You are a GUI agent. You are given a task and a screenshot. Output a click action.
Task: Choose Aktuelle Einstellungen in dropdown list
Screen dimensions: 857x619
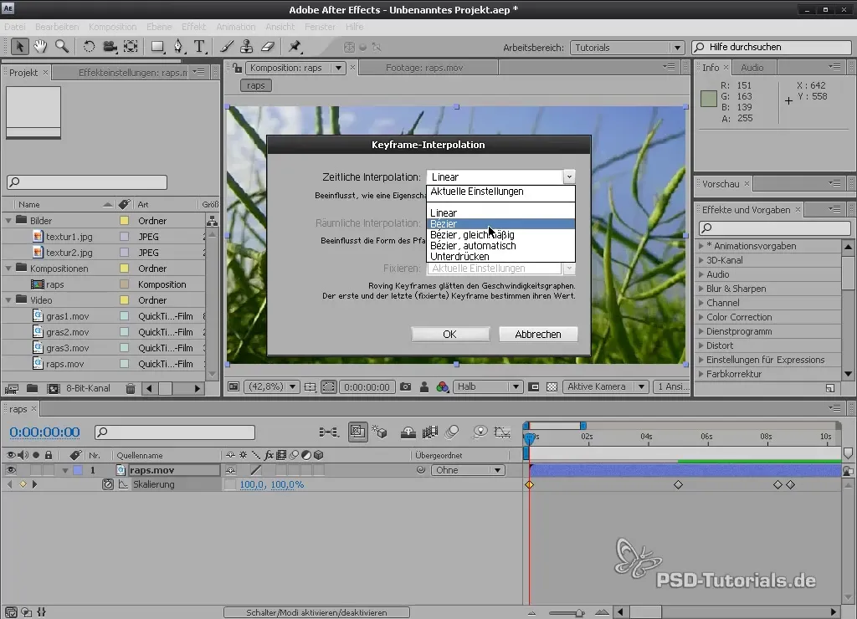[x=500, y=192]
